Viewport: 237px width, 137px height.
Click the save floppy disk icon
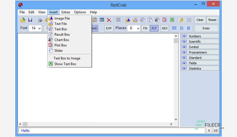coord(30,20)
